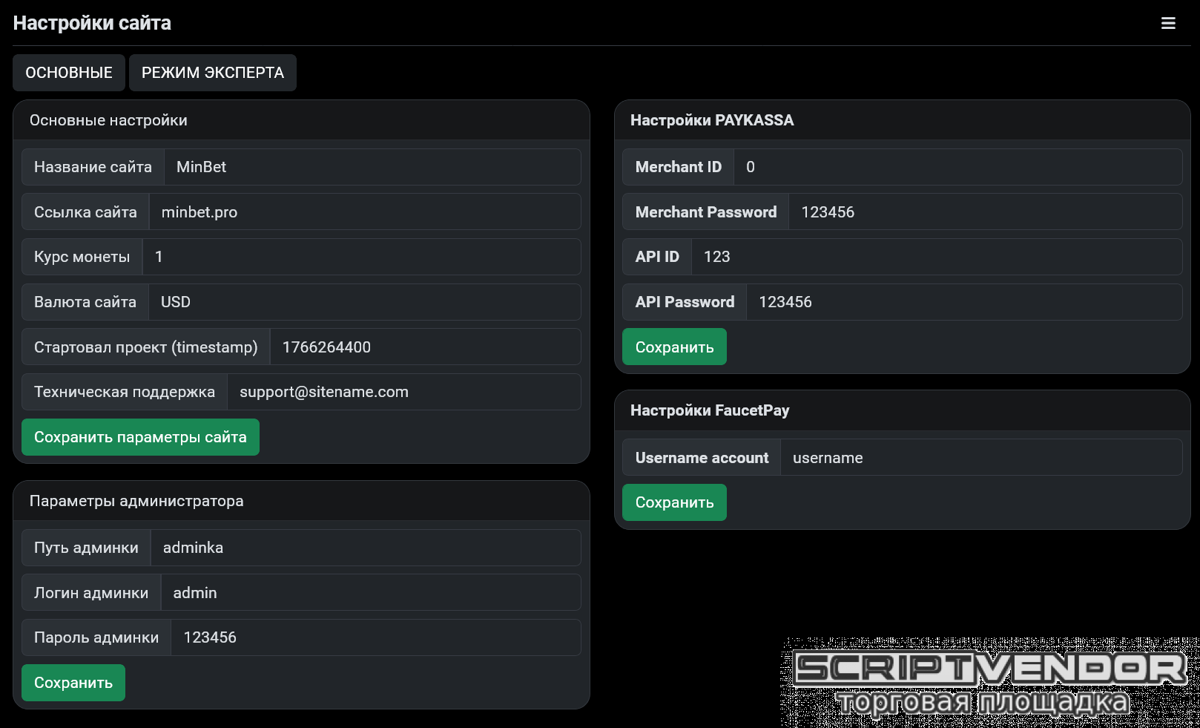Focus the Курс монеты input field

pyautogui.click(x=361, y=257)
